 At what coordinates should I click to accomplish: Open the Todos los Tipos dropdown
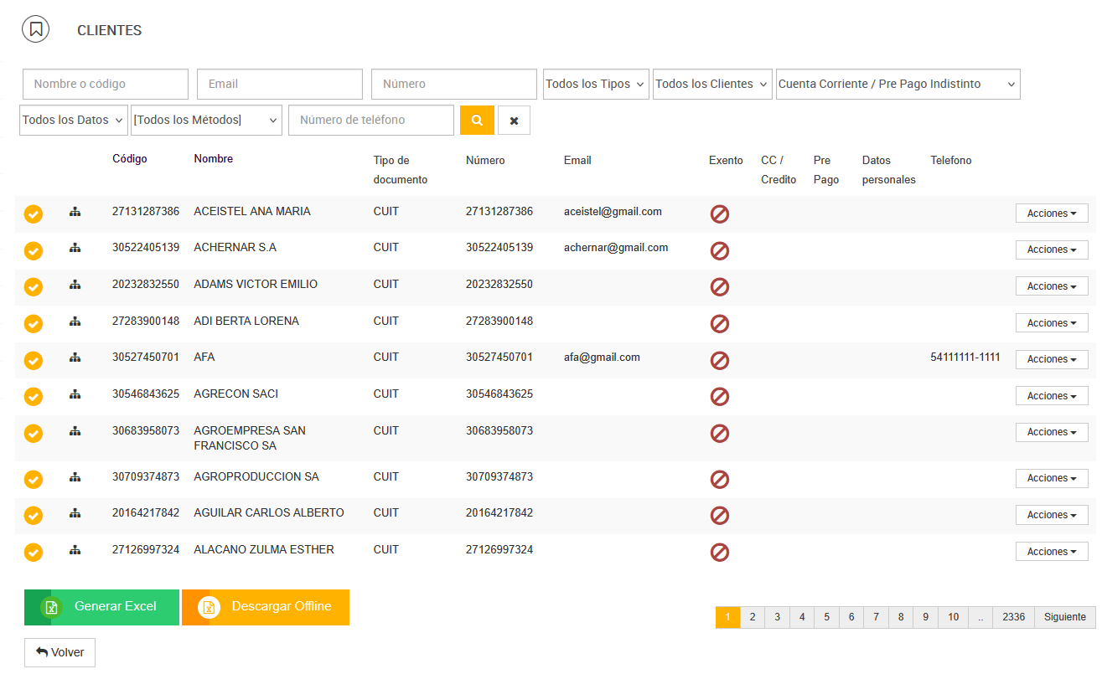pos(596,84)
